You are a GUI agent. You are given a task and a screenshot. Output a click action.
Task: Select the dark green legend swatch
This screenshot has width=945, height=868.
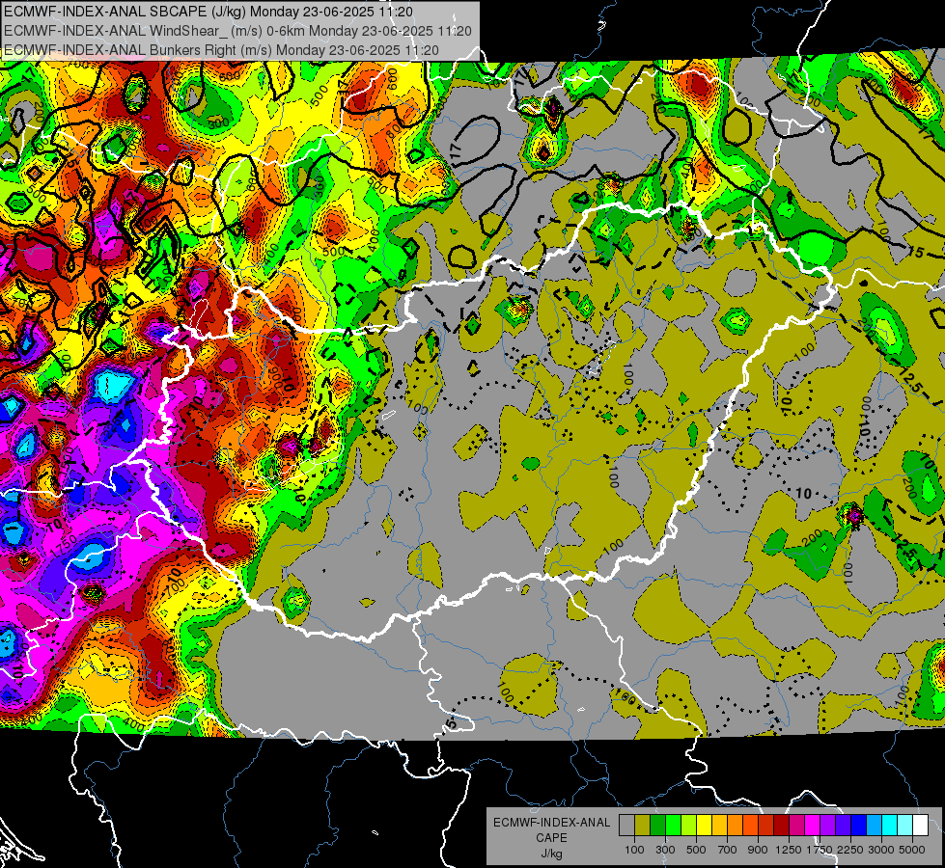click(x=657, y=826)
